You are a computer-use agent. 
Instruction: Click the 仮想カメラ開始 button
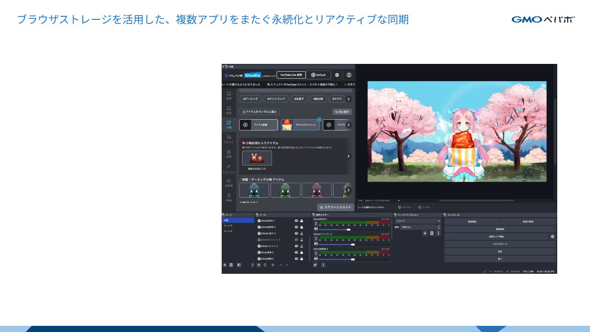[496, 236]
